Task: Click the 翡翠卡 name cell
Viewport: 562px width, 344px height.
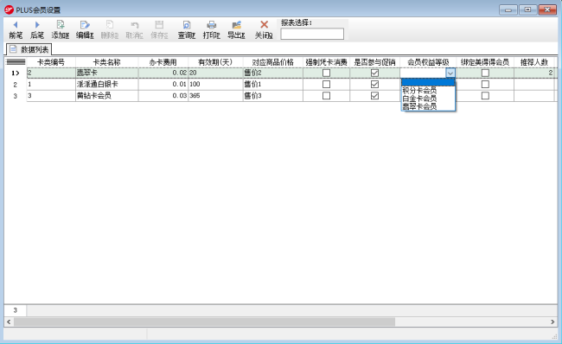Action: coord(107,73)
